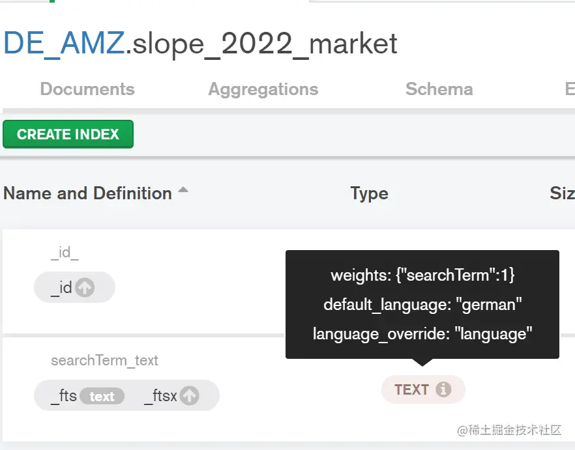Open the Documents tab
This screenshot has width=575, height=450.
tap(87, 89)
